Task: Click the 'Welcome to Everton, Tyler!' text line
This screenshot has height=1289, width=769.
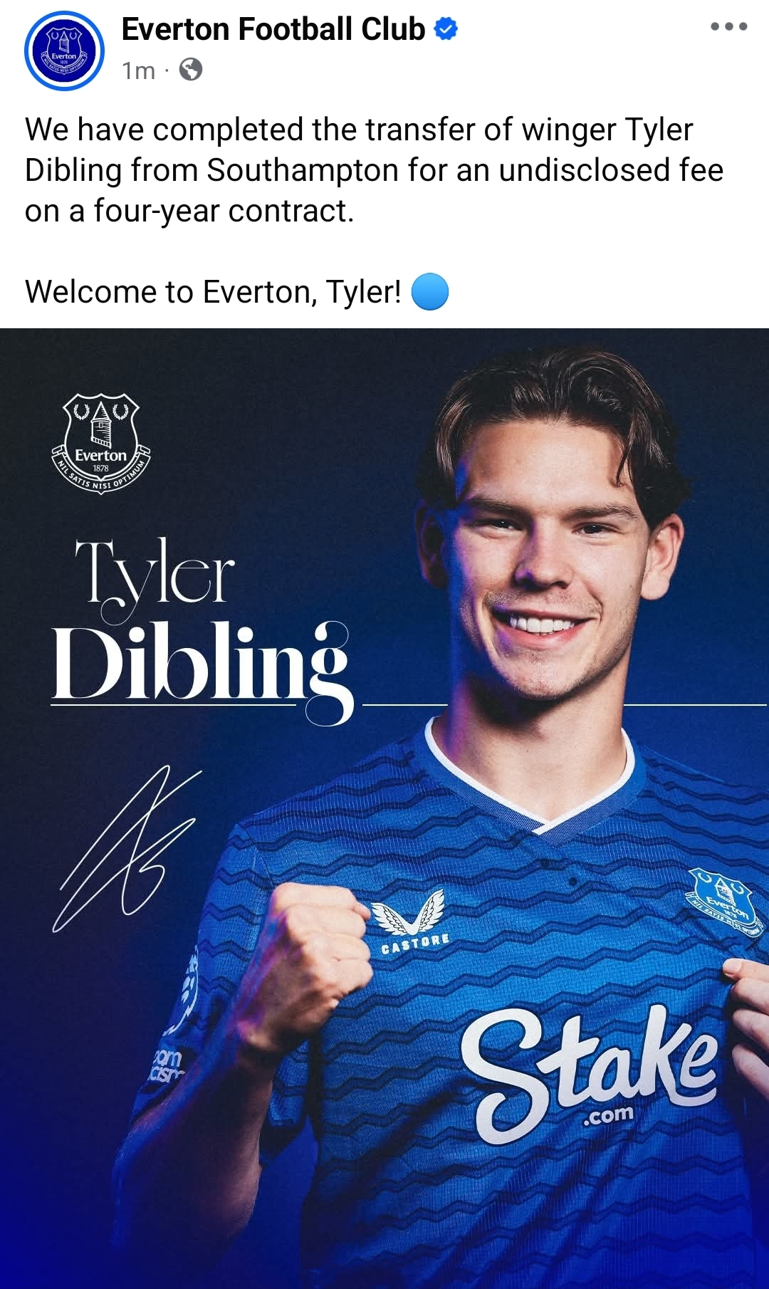Action: coord(213,292)
